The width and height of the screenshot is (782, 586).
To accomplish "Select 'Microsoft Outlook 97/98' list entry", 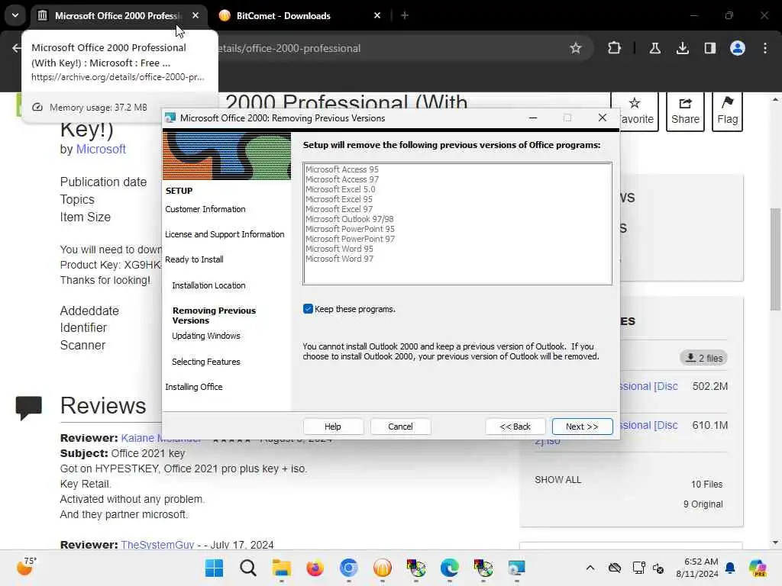I will (x=350, y=219).
